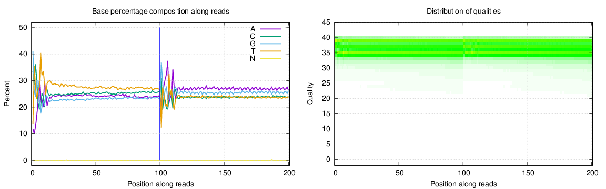This screenshot has width=606, height=189.
Task: Click the left plot's 'Position along reads' label
Action: [161, 184]
